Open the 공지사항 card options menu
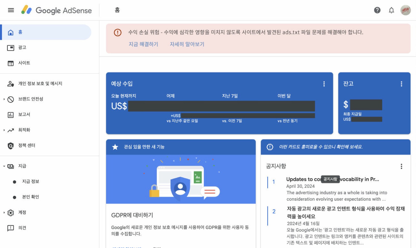This screenshot has height=248, width=416. pyautogui.click(x=401, y=166)
